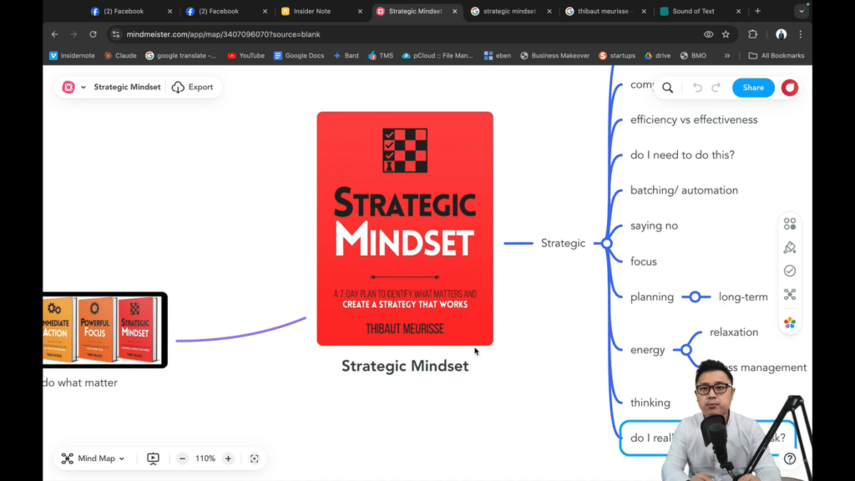Open the Claude bookmark
The width and height of the screenshot is (855, 481).
pyautogui.click(x=120, y=56)
